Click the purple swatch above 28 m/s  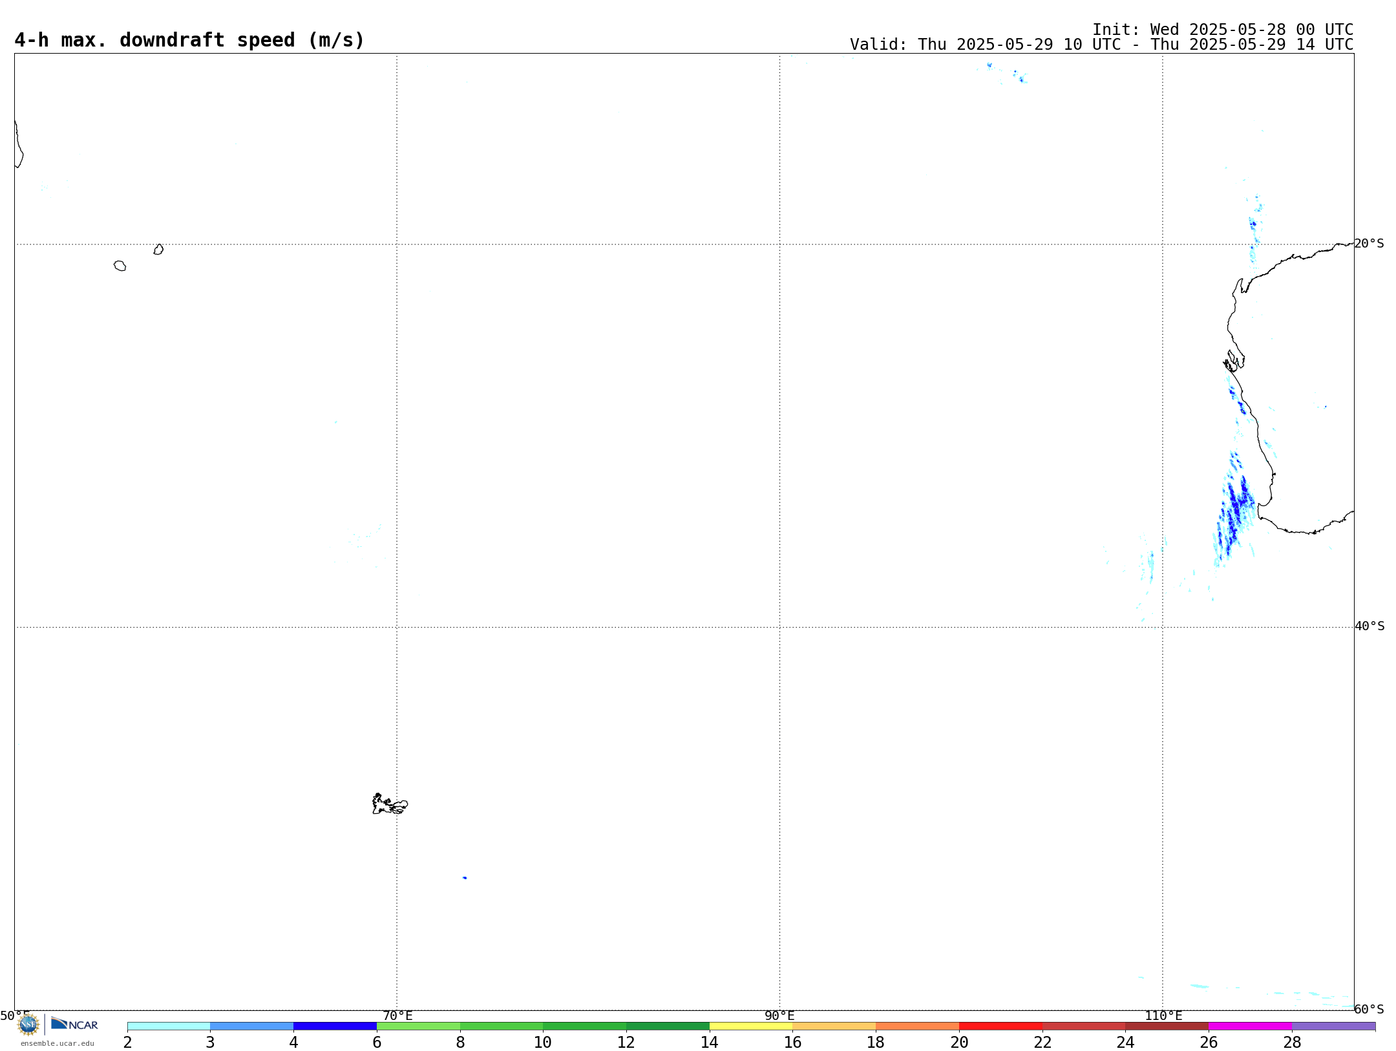(1334, 1026)
